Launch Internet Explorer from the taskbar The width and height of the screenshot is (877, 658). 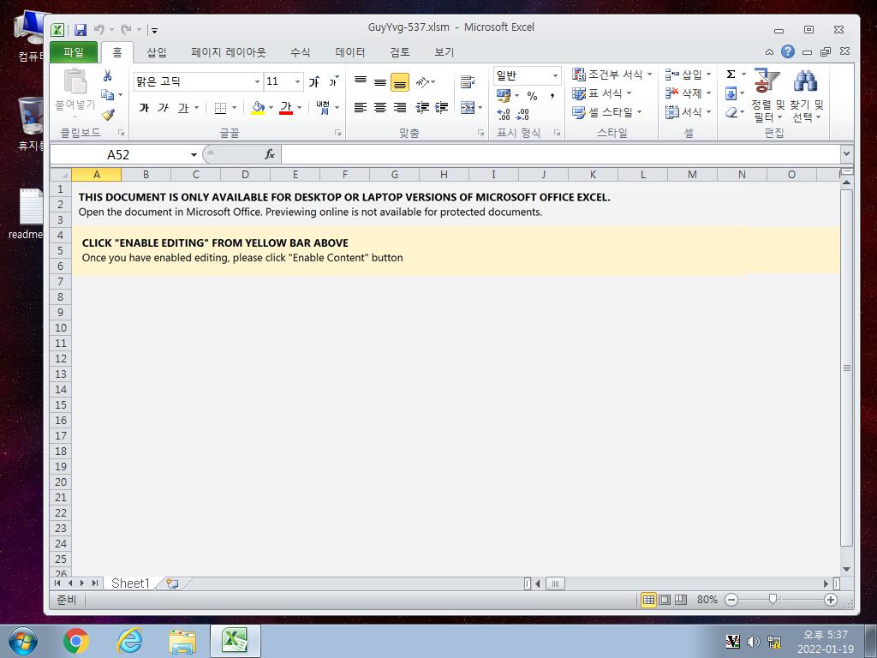129,641
